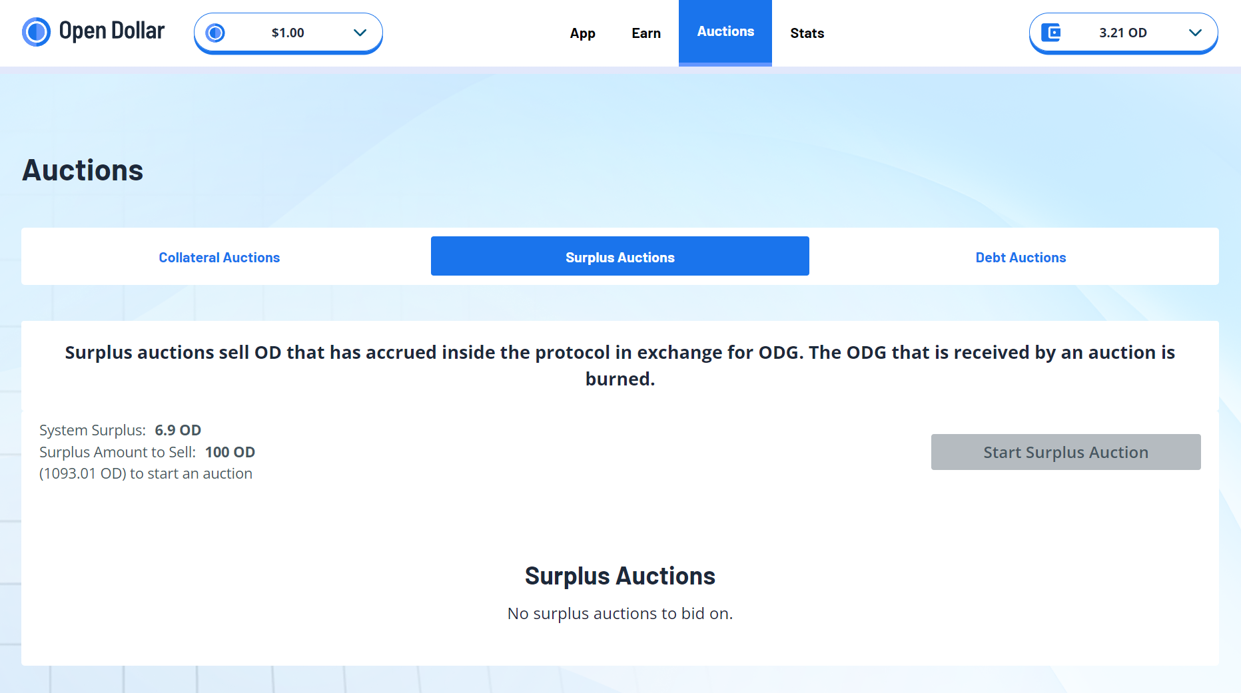This screenshot has width=1241, height=693.
Task: Click the token badge inside the balance widget
Action: coord(1051,32)
